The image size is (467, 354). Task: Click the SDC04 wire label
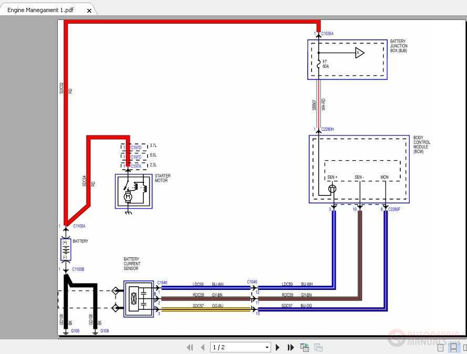tap(84, 181)
